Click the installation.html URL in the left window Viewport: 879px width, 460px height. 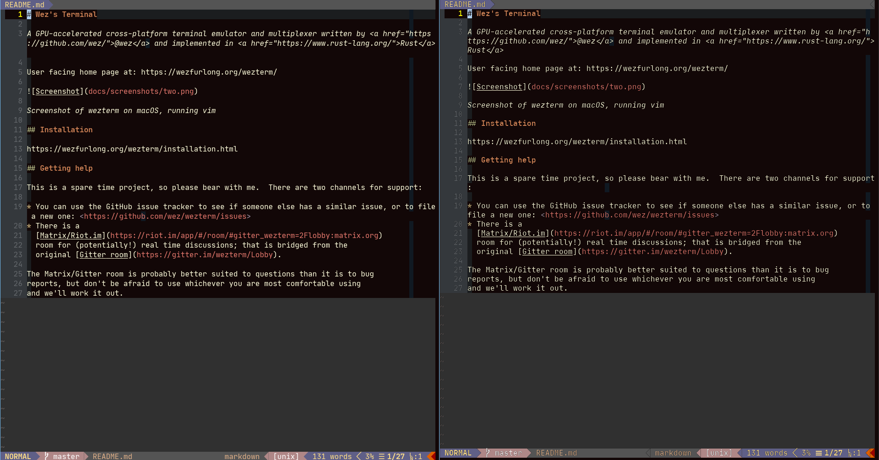click(x=132, y=149)
